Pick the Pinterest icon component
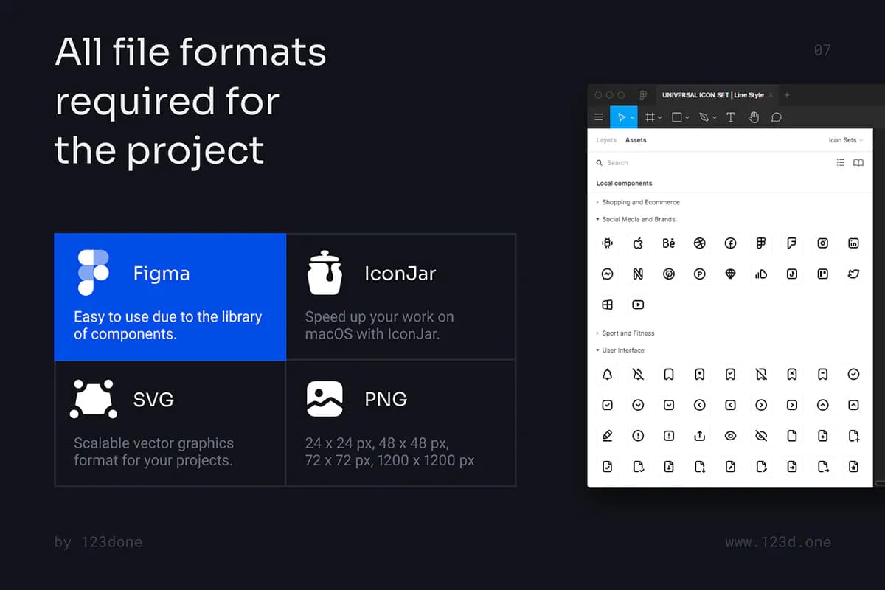Viewport: 885px width, 590px height. (669, 274)
